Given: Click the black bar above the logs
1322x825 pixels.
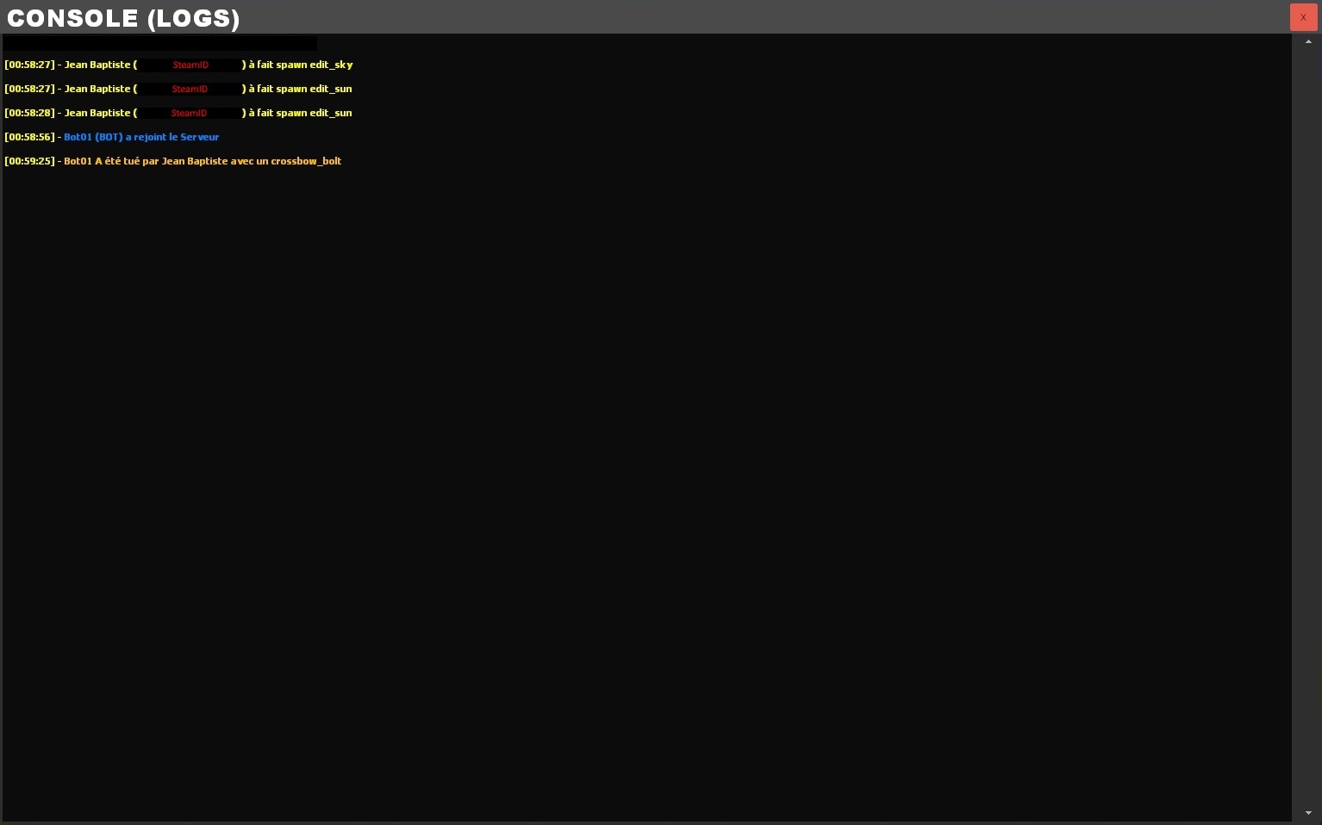Looking at the screenshot, I should [x=160, y=43].
